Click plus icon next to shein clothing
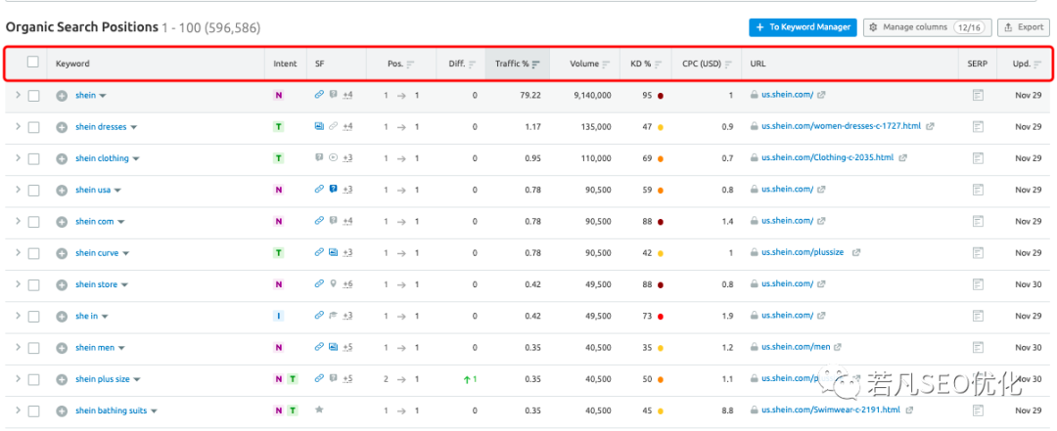This screenshot has width=1057, height=431. point(62,158)
